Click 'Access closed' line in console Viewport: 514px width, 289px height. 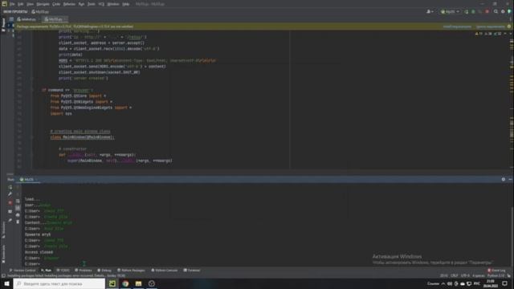[x=39, y=252]
